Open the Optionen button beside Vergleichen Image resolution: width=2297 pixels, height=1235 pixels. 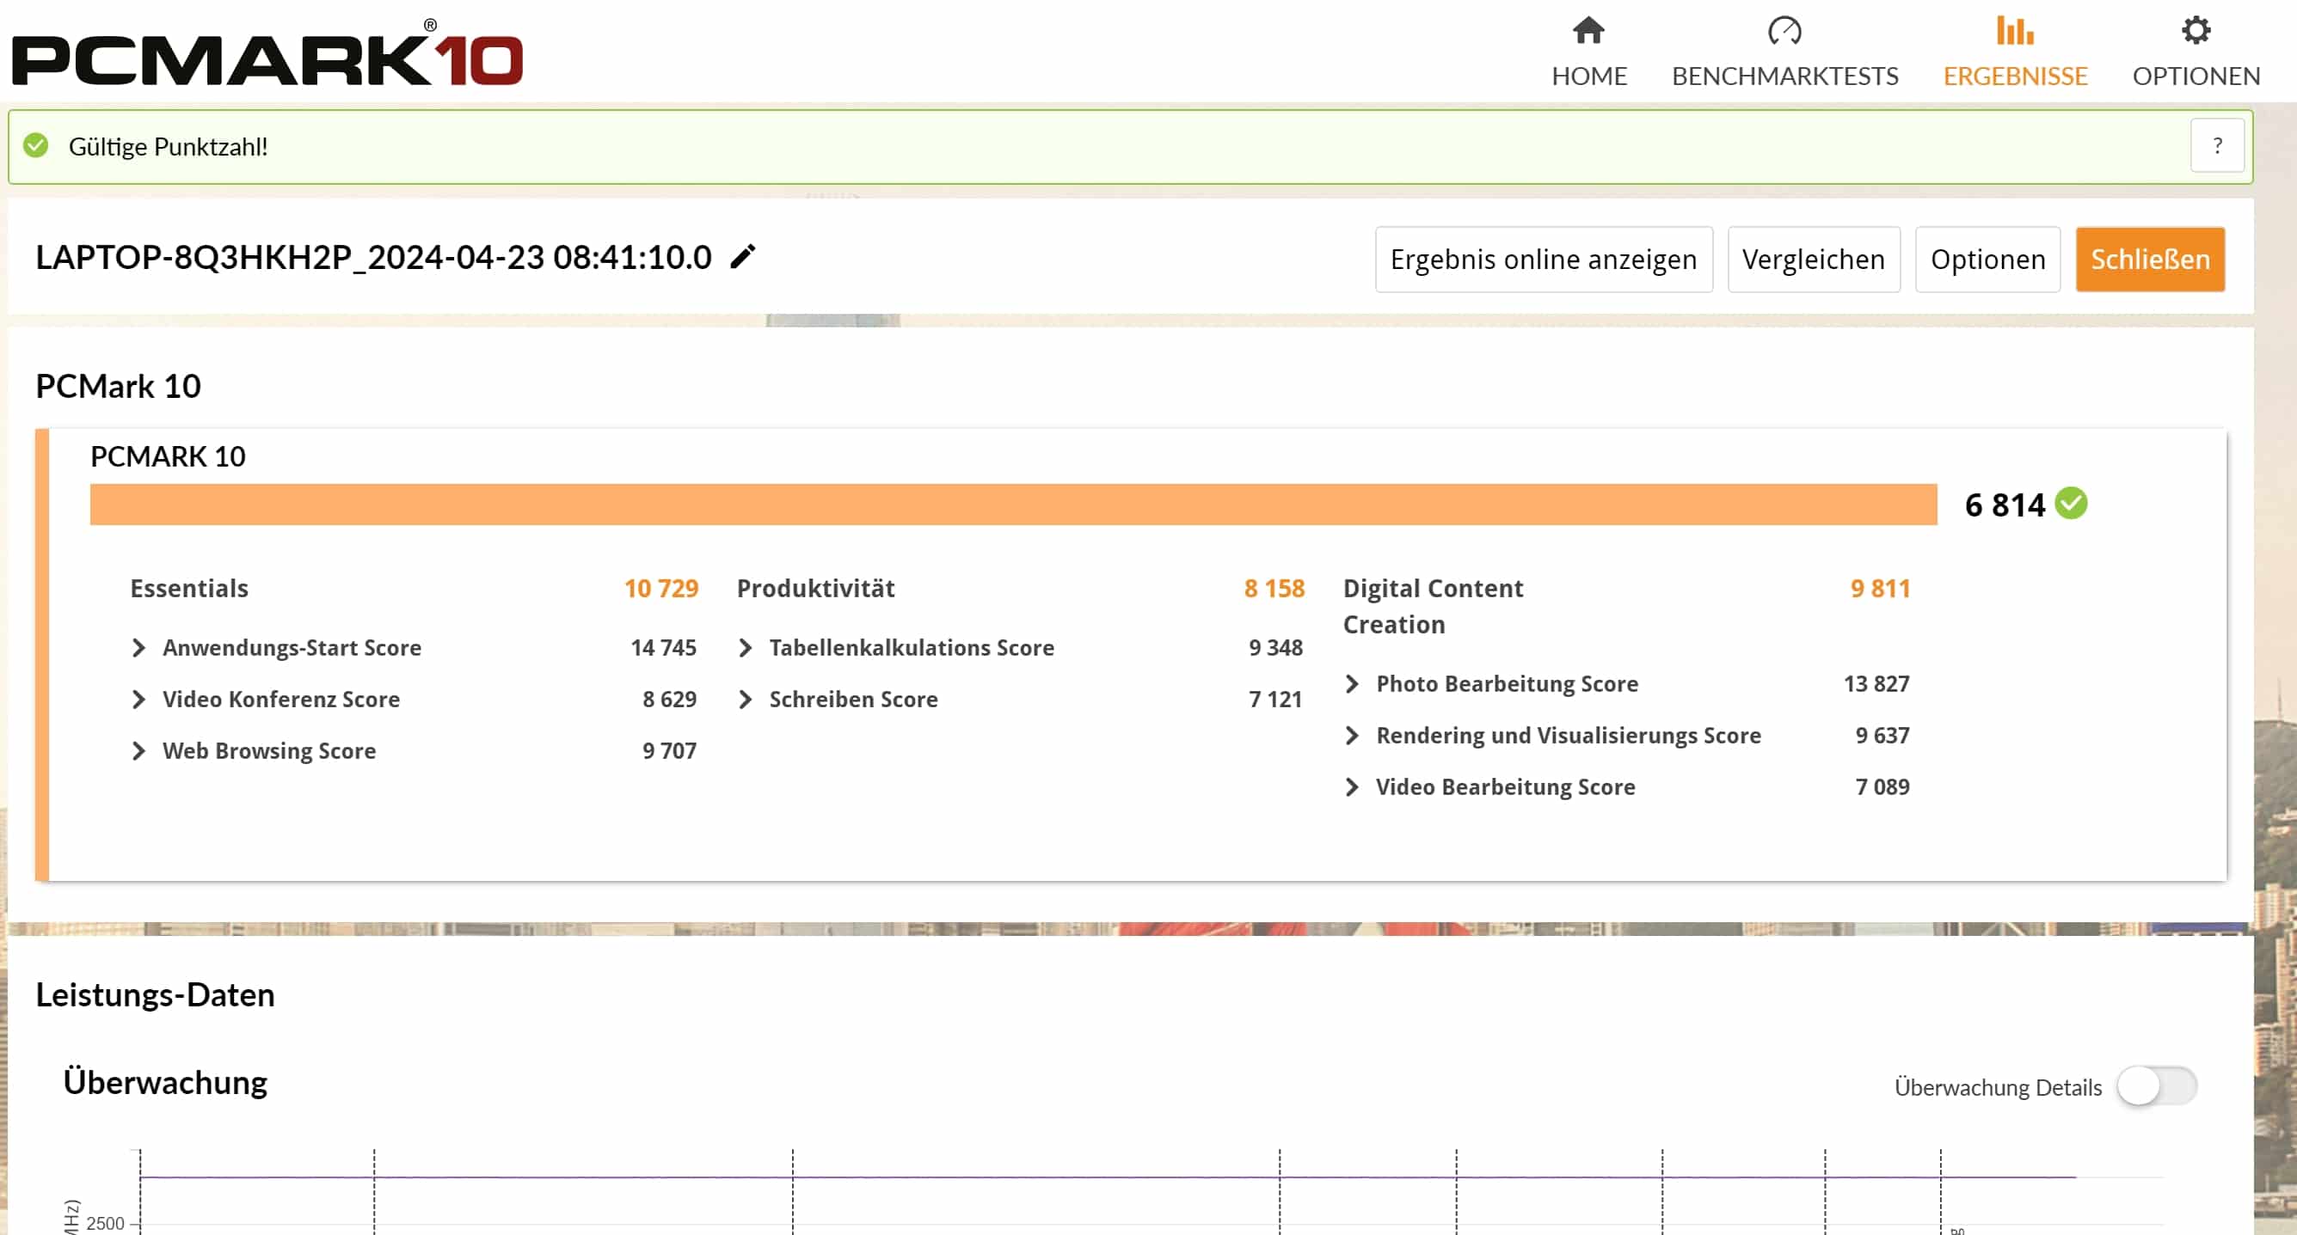click(x=1987, y=260)
